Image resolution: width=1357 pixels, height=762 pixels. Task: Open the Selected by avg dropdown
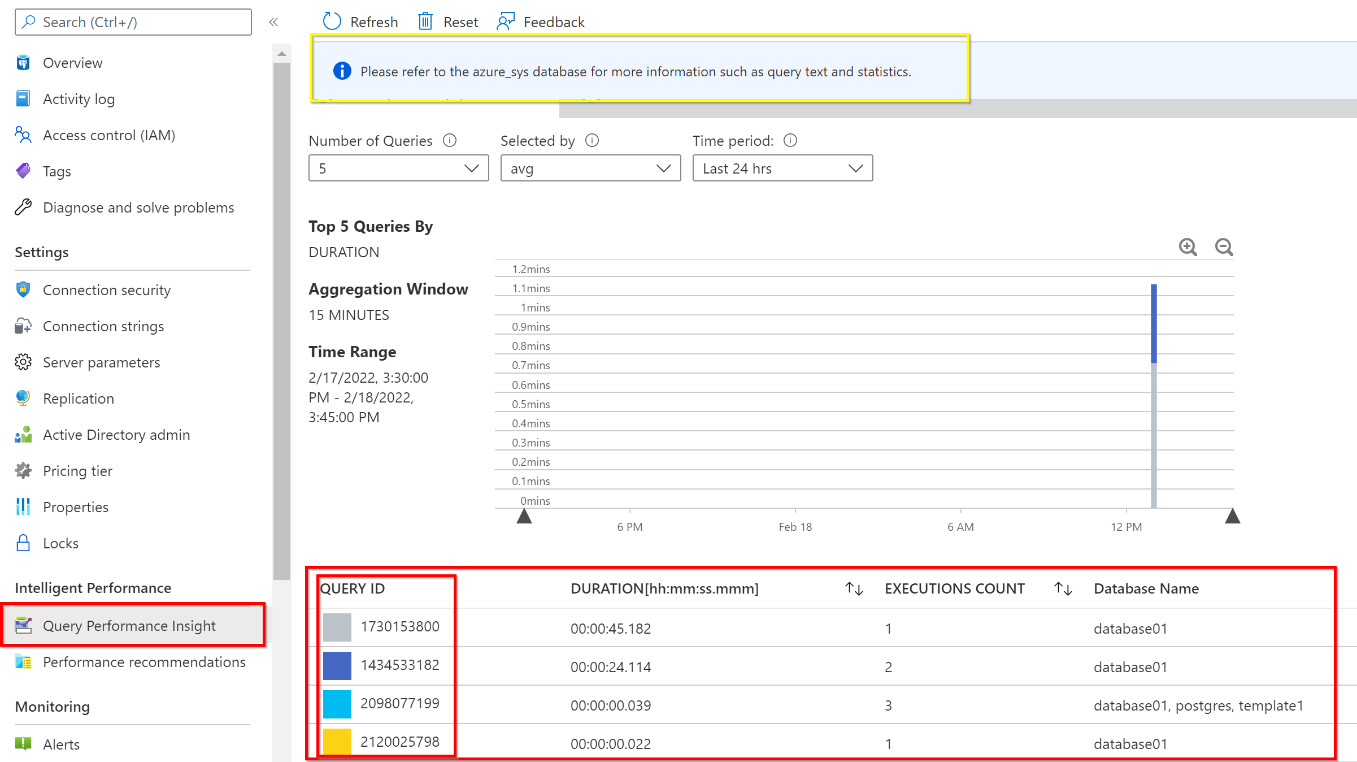(590, 168)
